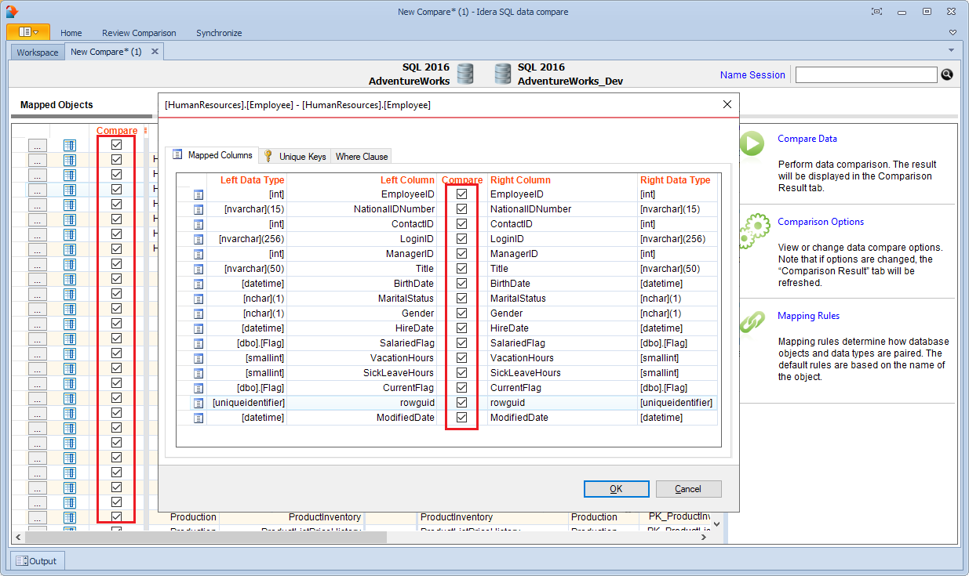Click the 'SalariedFlag' right column cell
969x576 pixels.
[563, 343]
